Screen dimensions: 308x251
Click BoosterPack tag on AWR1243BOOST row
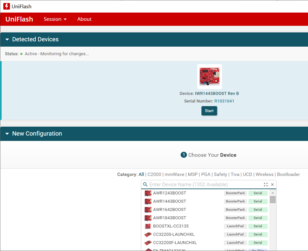point(235,193)
